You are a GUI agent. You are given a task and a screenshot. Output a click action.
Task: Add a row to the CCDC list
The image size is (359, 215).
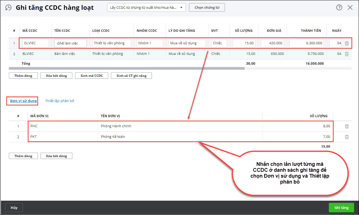tap(23, 76)
